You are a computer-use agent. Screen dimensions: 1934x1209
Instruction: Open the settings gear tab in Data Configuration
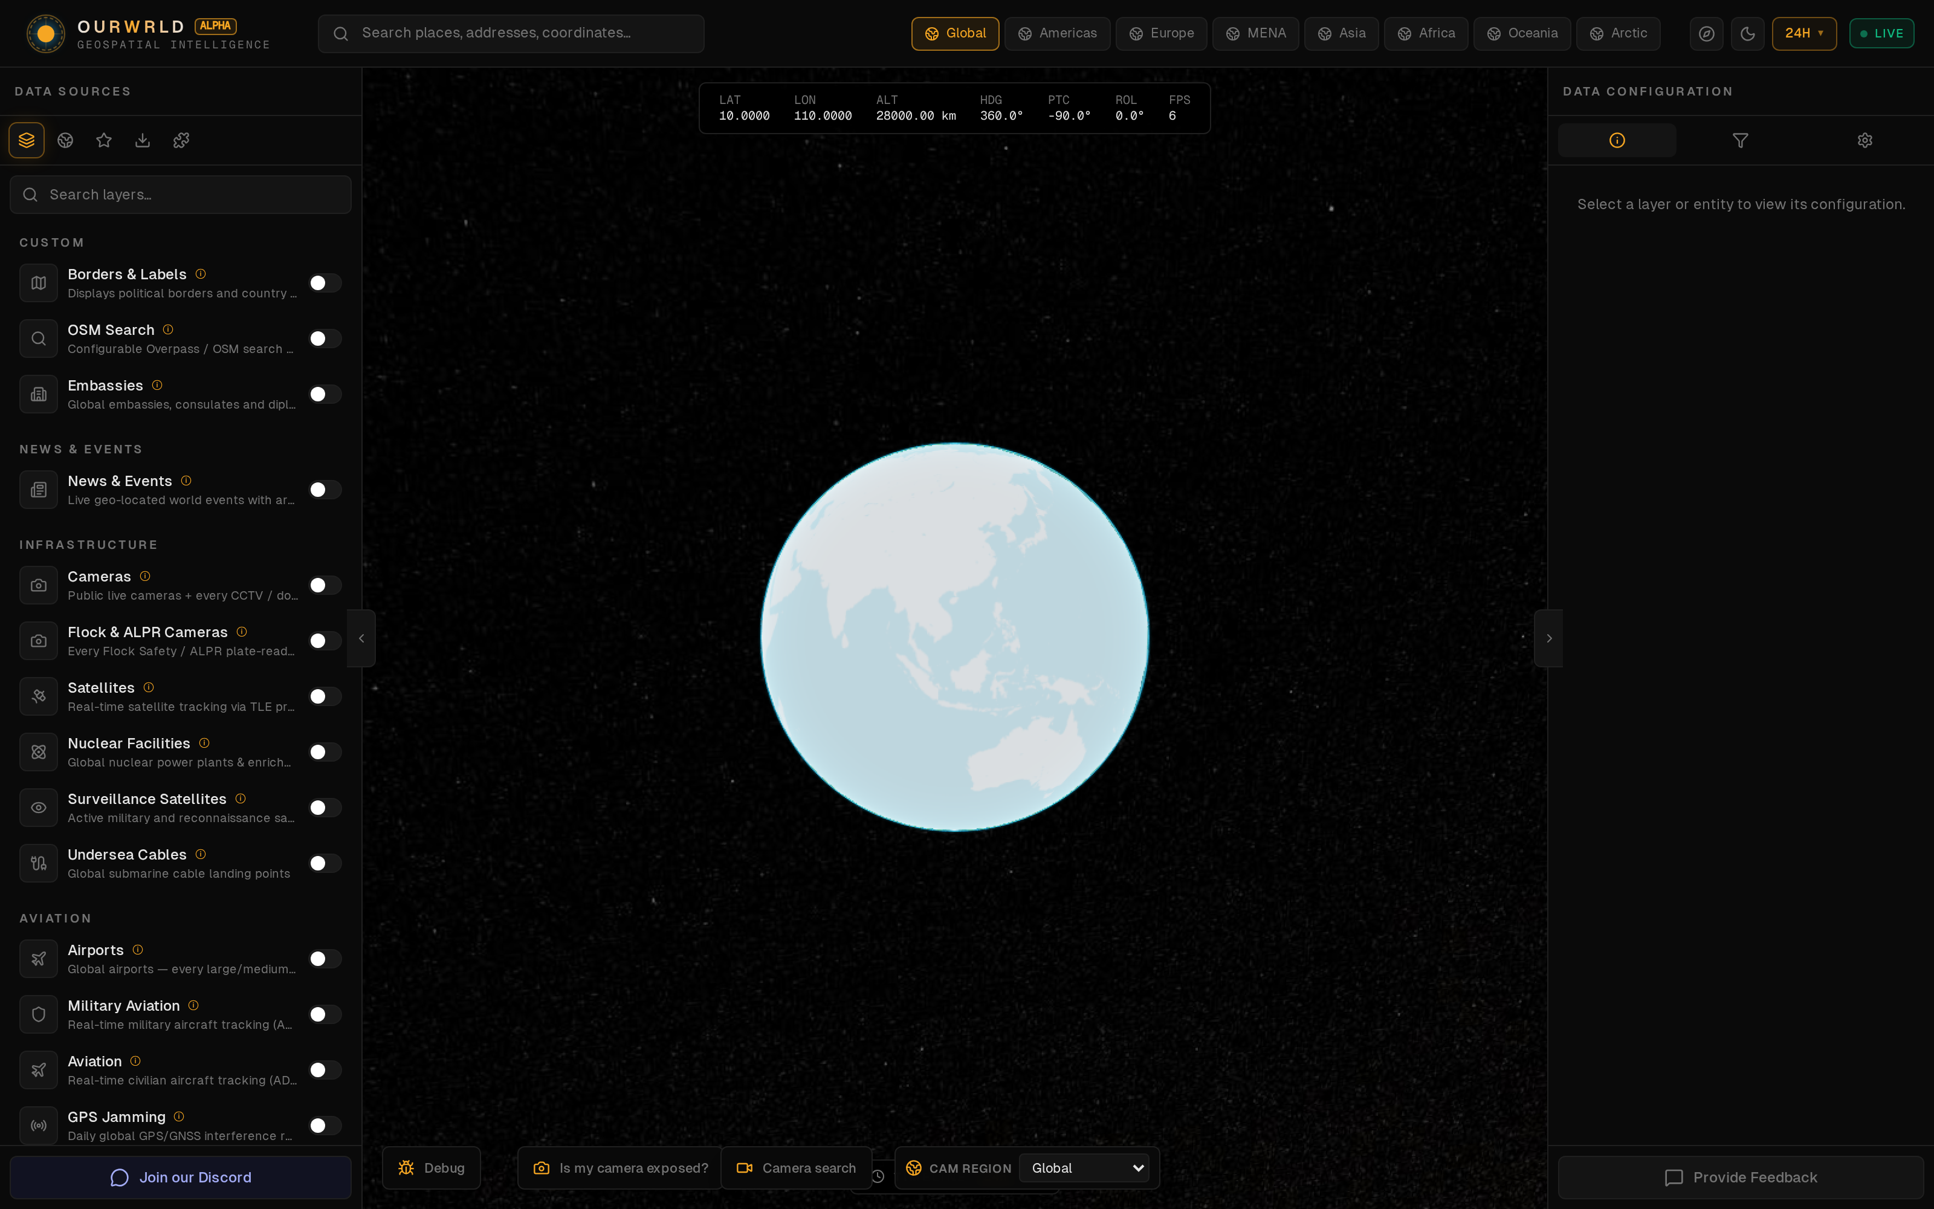(1864, 140)
